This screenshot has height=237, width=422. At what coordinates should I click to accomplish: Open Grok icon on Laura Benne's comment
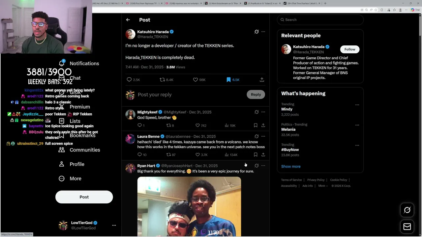click(x=256, y=136)
